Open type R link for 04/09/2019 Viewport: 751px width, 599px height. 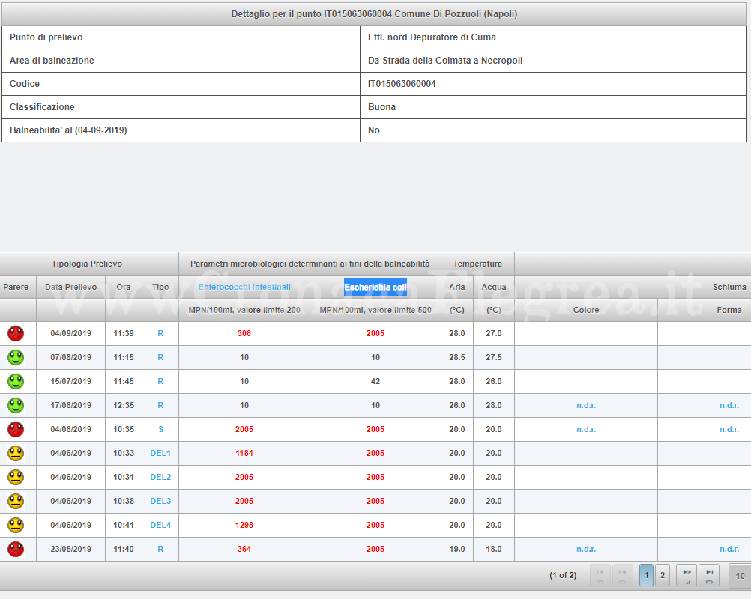pyautogui.click(x=160, y=333)
